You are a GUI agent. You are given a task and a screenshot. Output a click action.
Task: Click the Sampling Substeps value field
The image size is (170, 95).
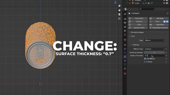(x=154, y=53)
